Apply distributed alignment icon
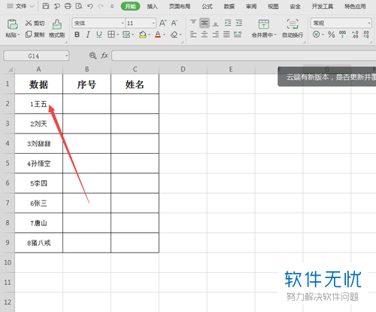Screen dimensions: 376x312 [x=238, y=34]
